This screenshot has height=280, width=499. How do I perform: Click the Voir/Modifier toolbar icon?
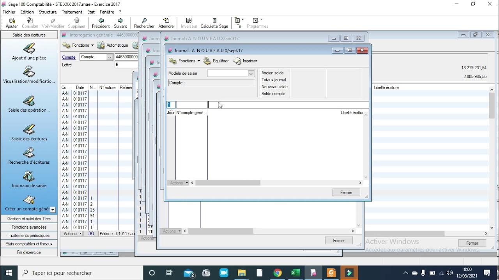pos(53,23)
